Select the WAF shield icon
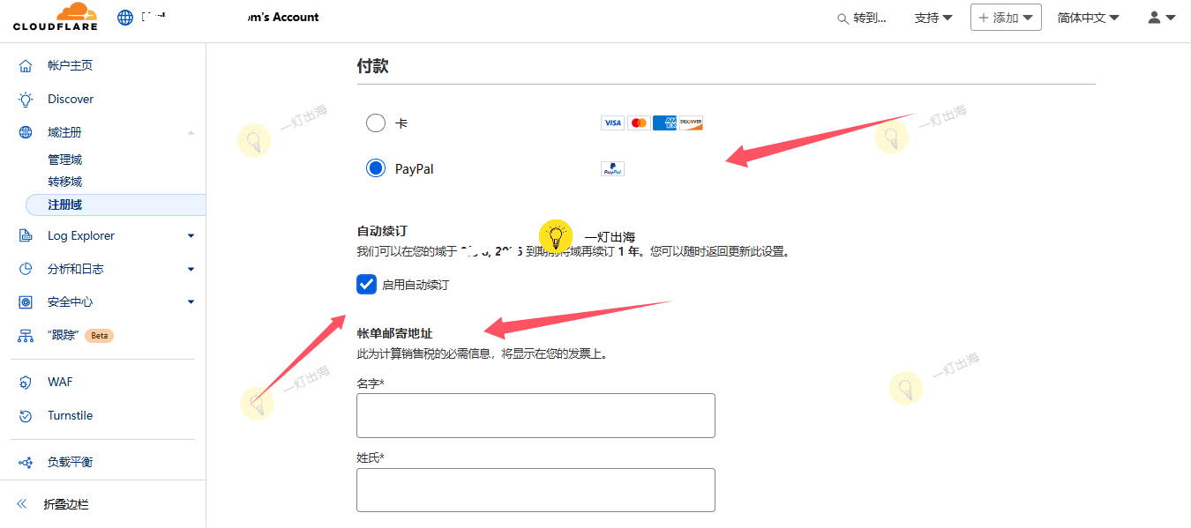This screenshot has width=1191, height=528. point(26,382)
